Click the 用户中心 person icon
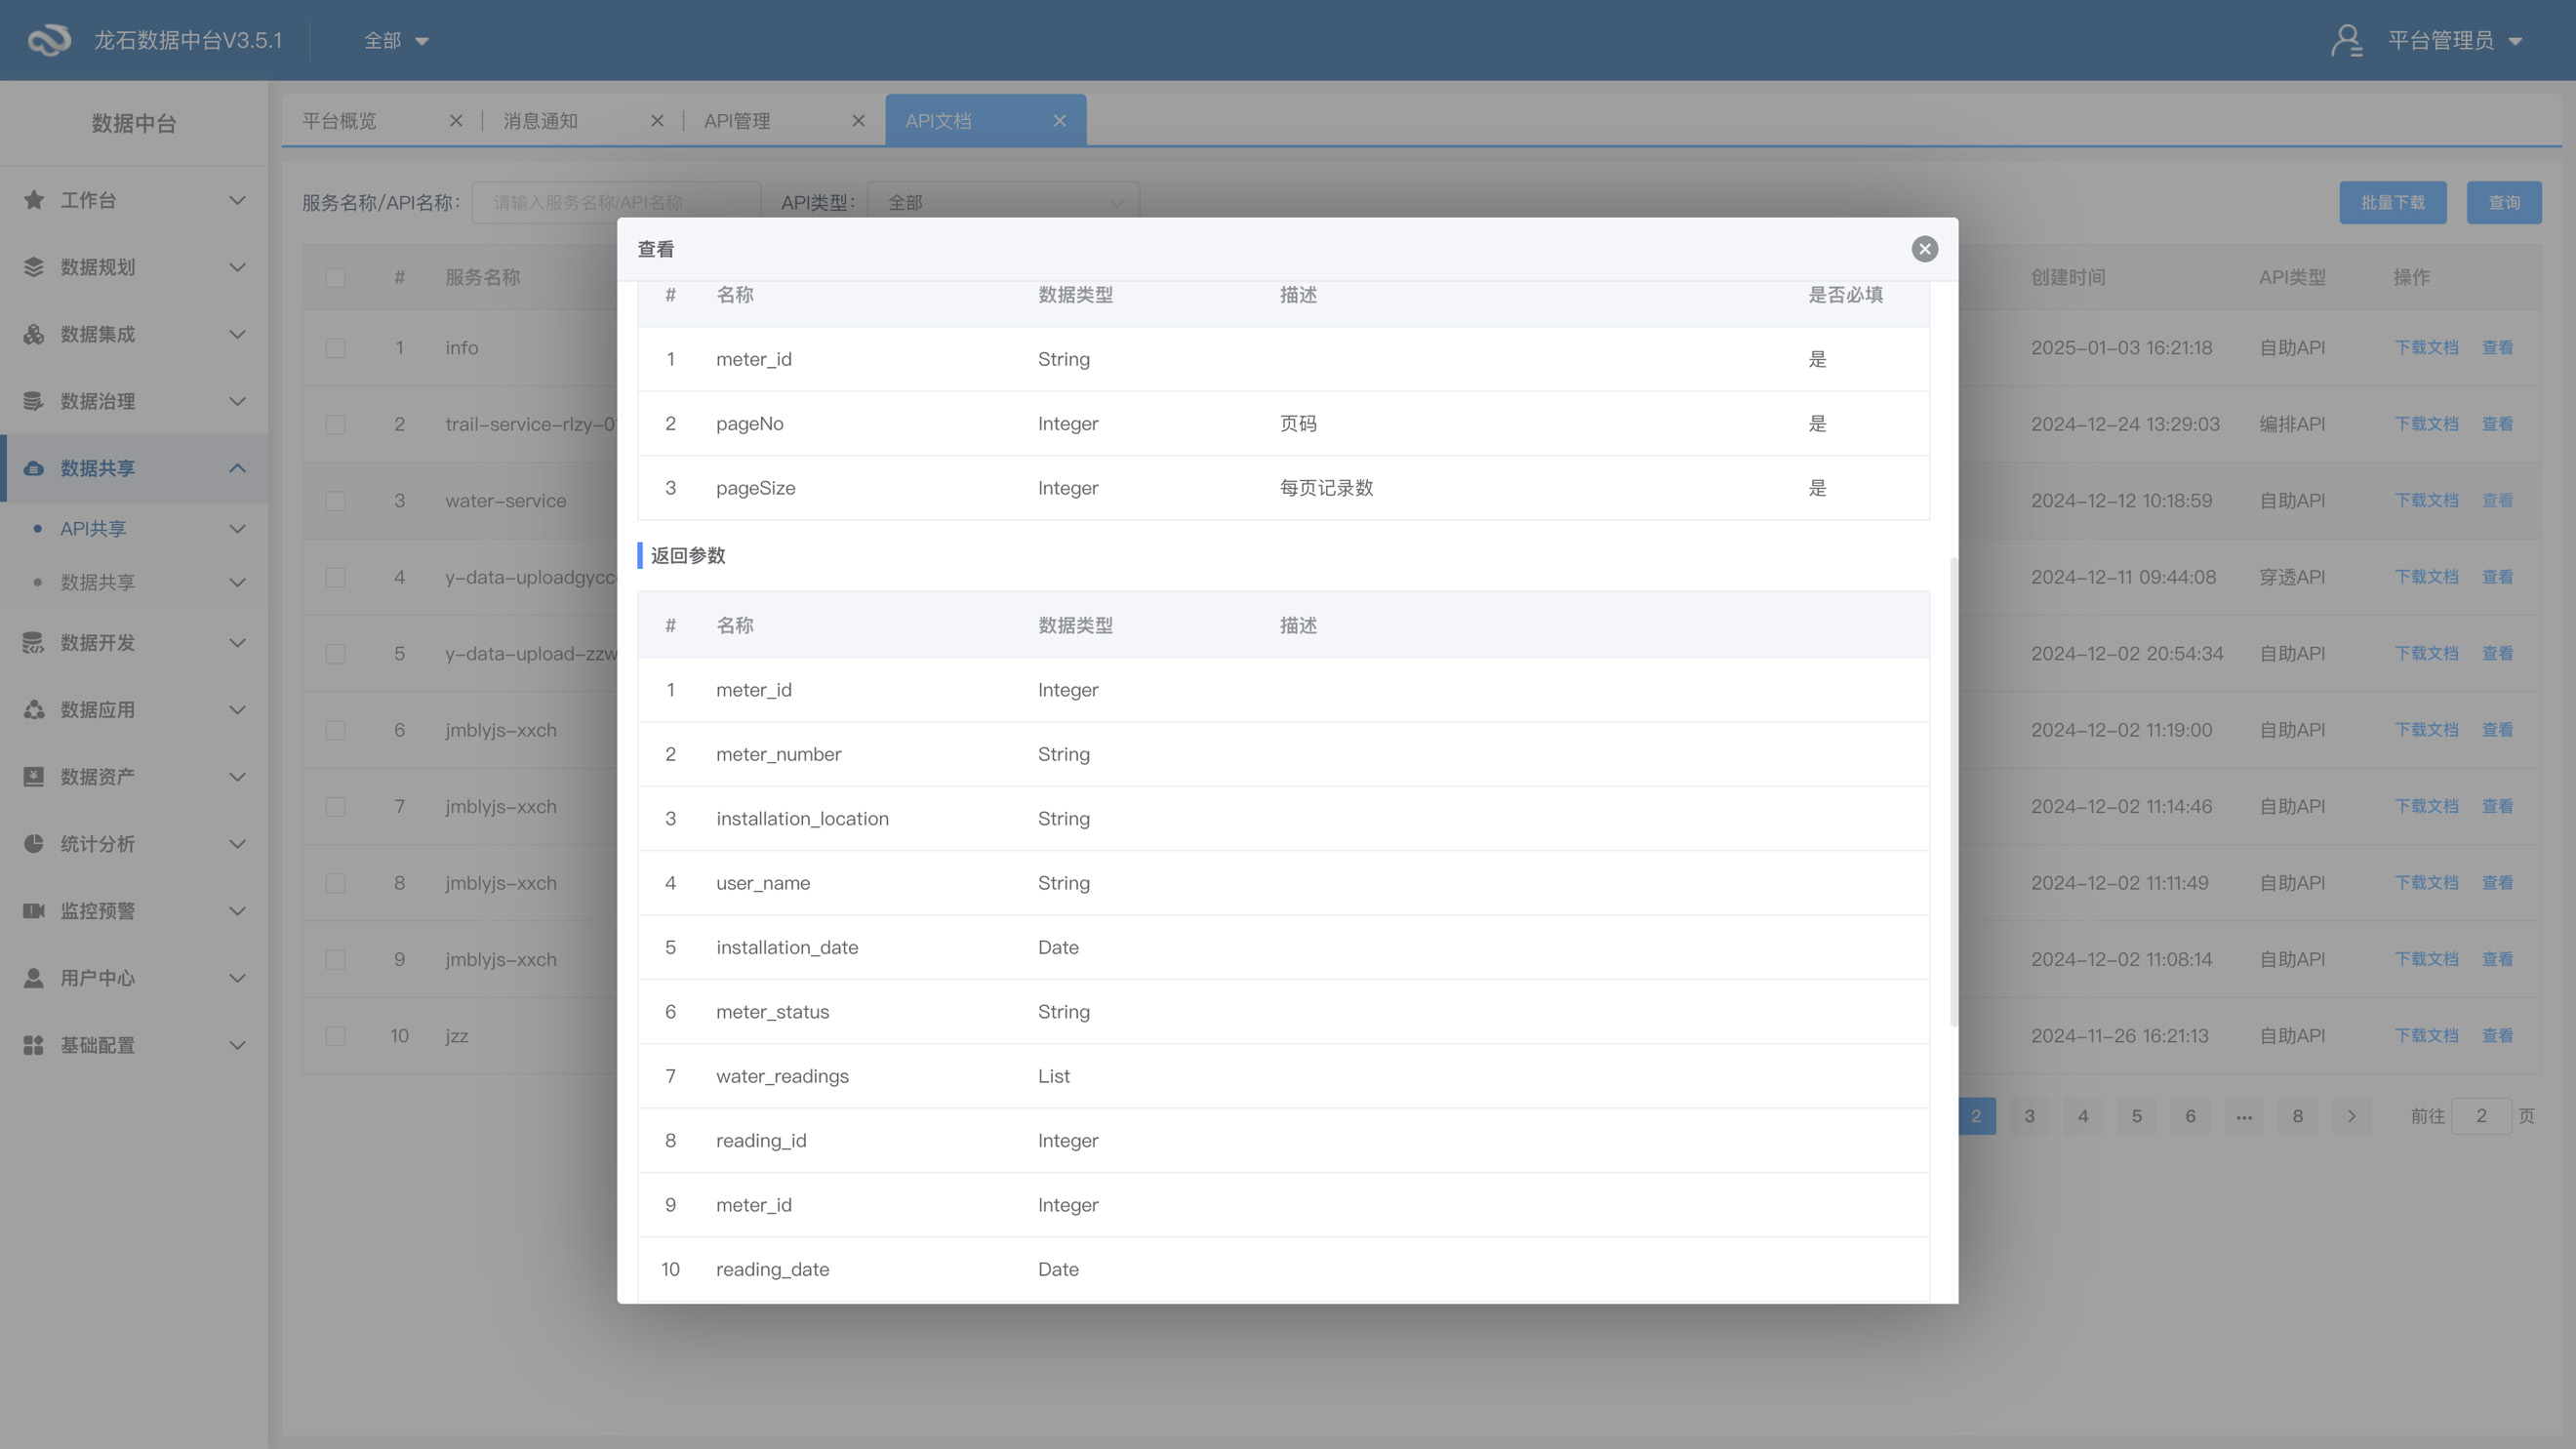Screen dimensions: 2576x1449 tap(34, 977)
